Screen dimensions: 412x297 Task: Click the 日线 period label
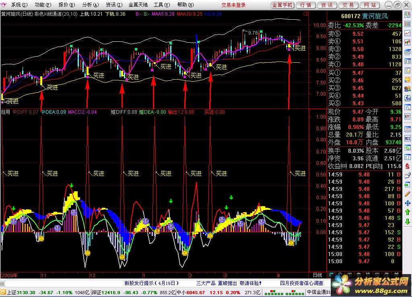click(x=318, y=275)
